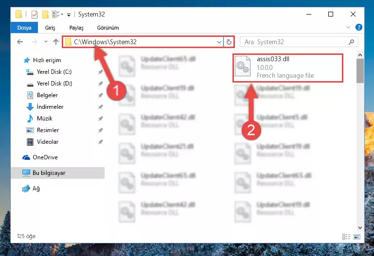This screenshot has height=256, width=374.
Task: Expand the ribbon with the chevron
Action: 348,27
